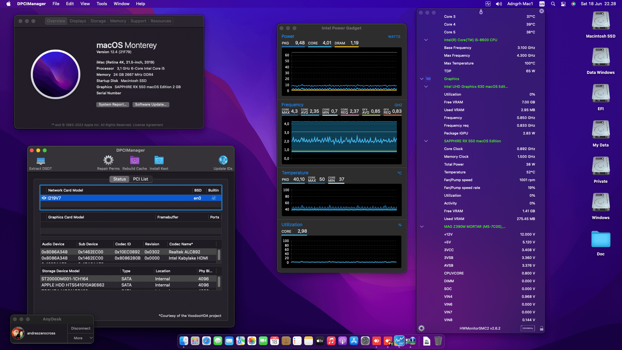The height and width of the screenshot is (350, 622).
Task: Open the Windows desktop drive
Action: click(601, 206)
